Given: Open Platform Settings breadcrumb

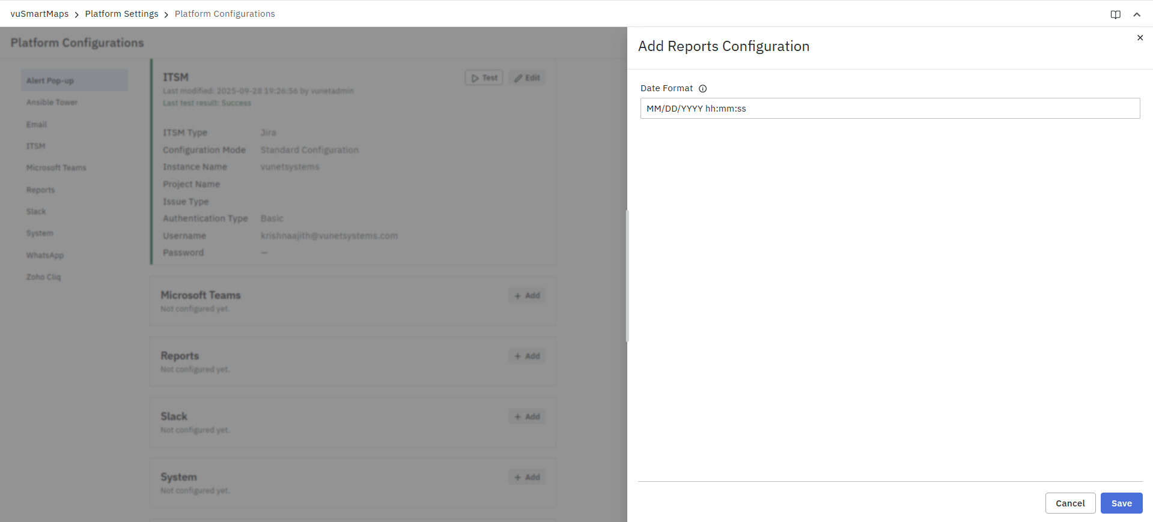Looking at the screenshot, I should tap(121, 14).
